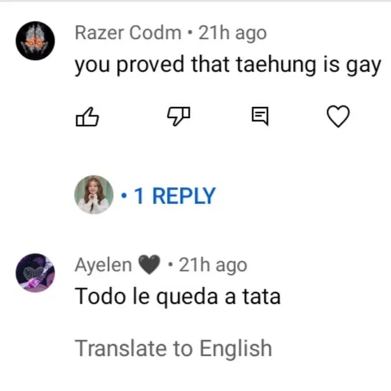This screenshot has width=391, height=391.
Task: Select the comment text 'Todo le queda a tata'
Action: 178,296
